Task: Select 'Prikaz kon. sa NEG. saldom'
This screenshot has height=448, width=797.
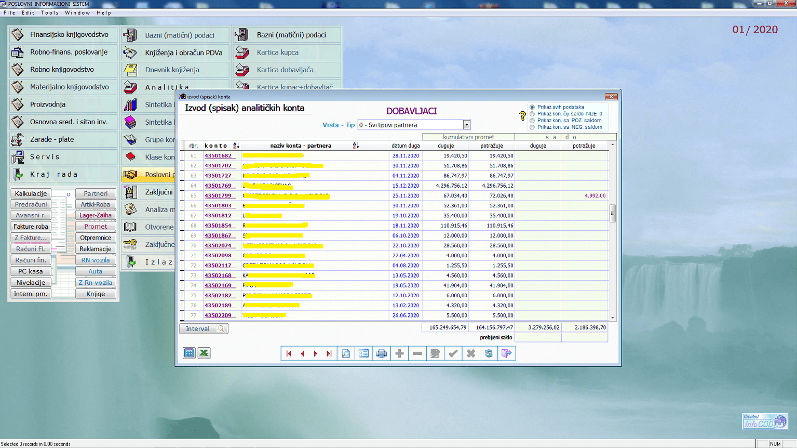Action: coord(532,127)
